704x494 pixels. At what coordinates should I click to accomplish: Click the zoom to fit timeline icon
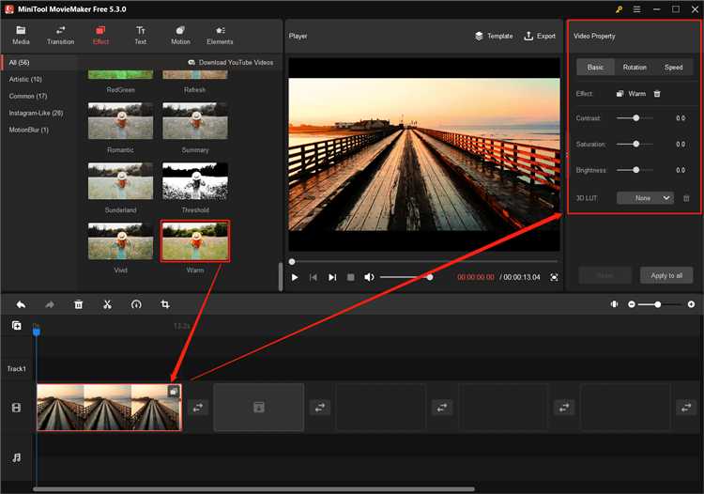click(614, 304)
